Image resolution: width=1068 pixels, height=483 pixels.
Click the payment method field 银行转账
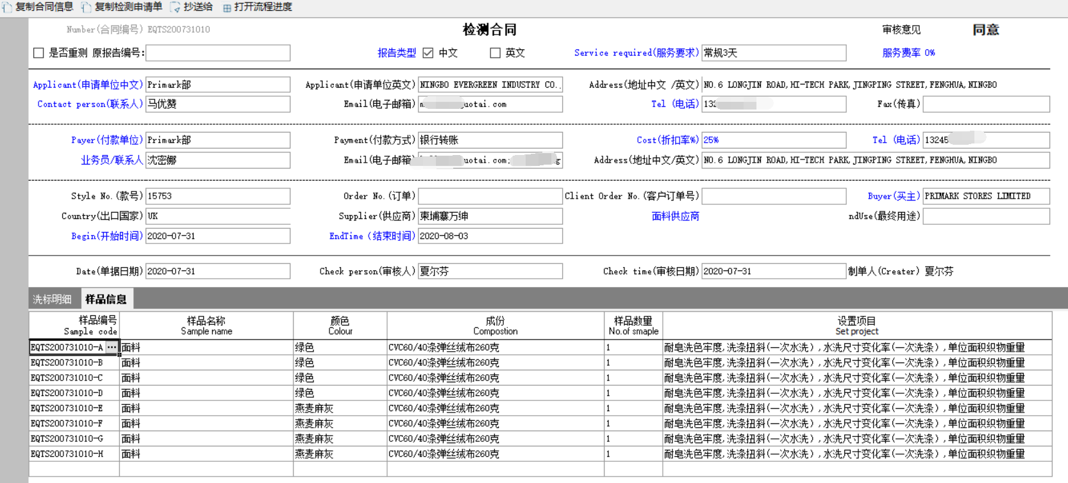point(490,140)
